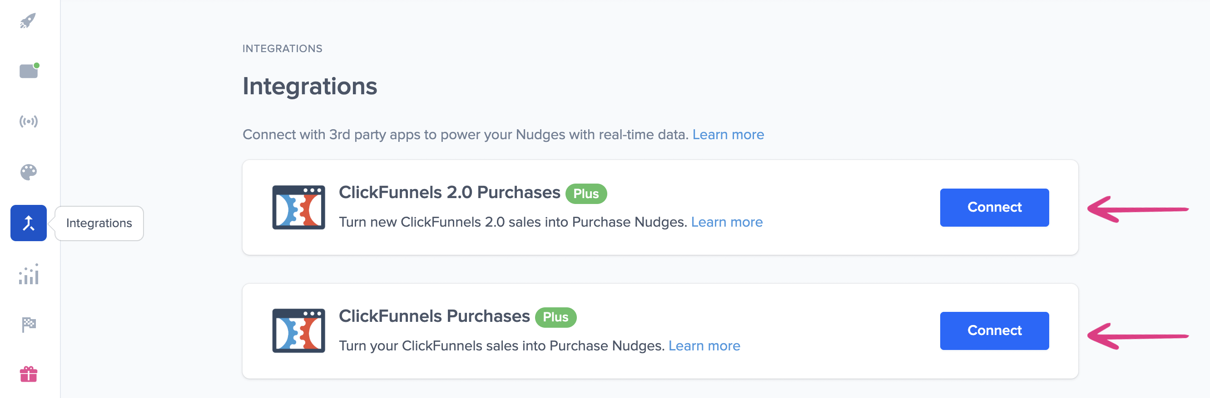The height and width of the screenshot is (398, 1210).
Task: Open the color palette design icon
Action: (x=29, y=172)
